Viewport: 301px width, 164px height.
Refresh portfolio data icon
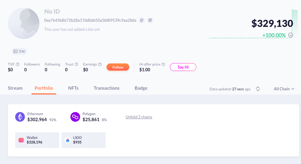[258, 89]
